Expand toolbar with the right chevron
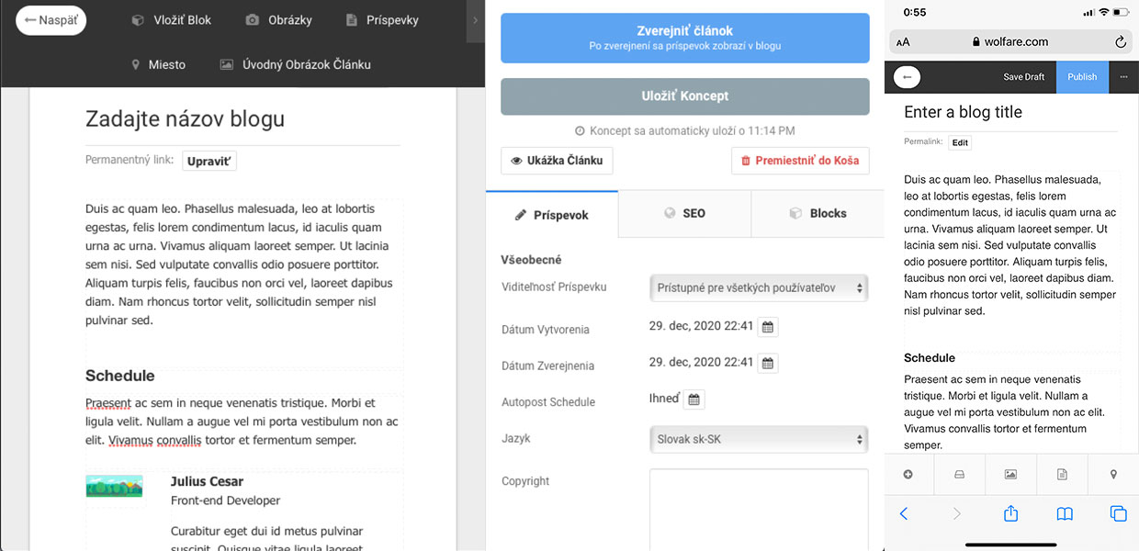Image resolution: width=1139 pixels, height=551 pixels. 476,20
